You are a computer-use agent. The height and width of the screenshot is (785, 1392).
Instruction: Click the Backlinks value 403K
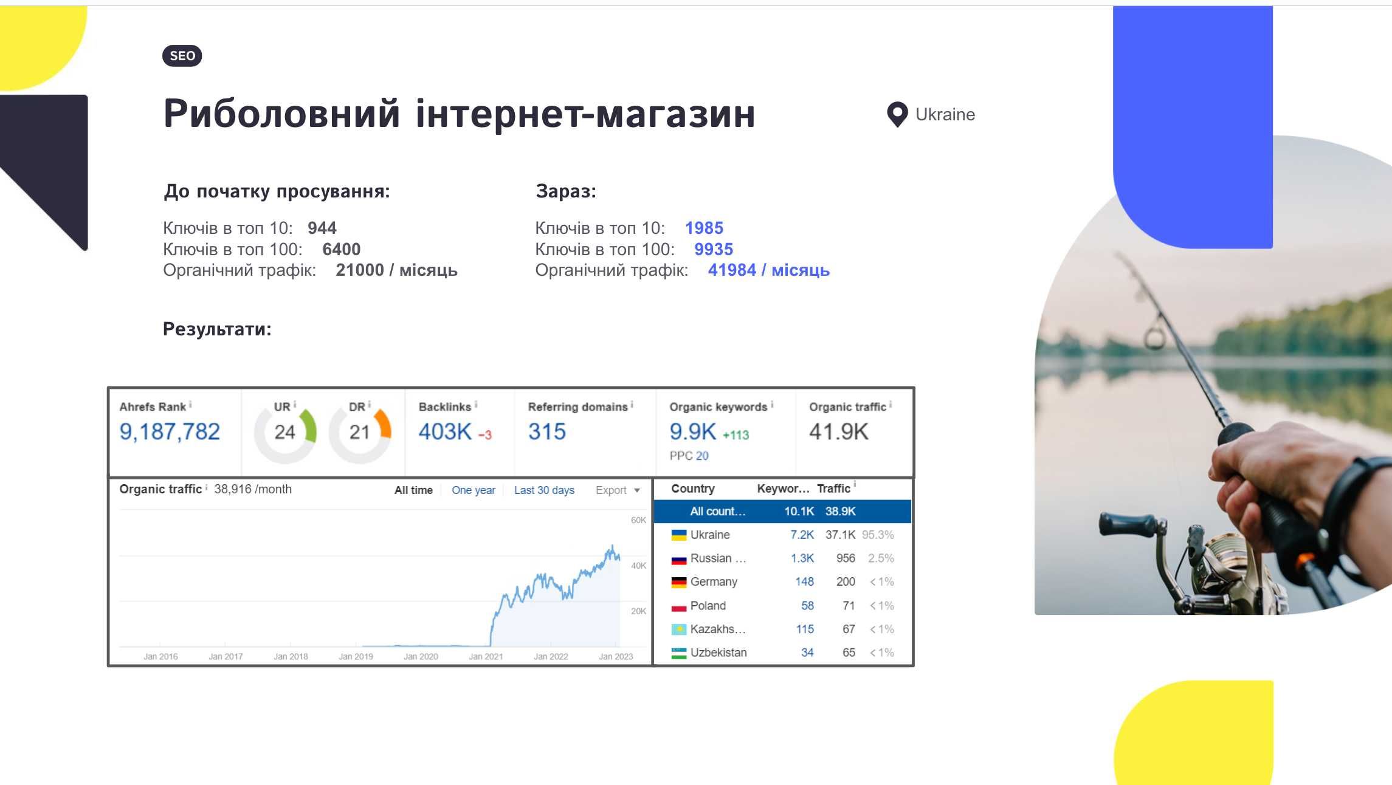coord(445,431)
